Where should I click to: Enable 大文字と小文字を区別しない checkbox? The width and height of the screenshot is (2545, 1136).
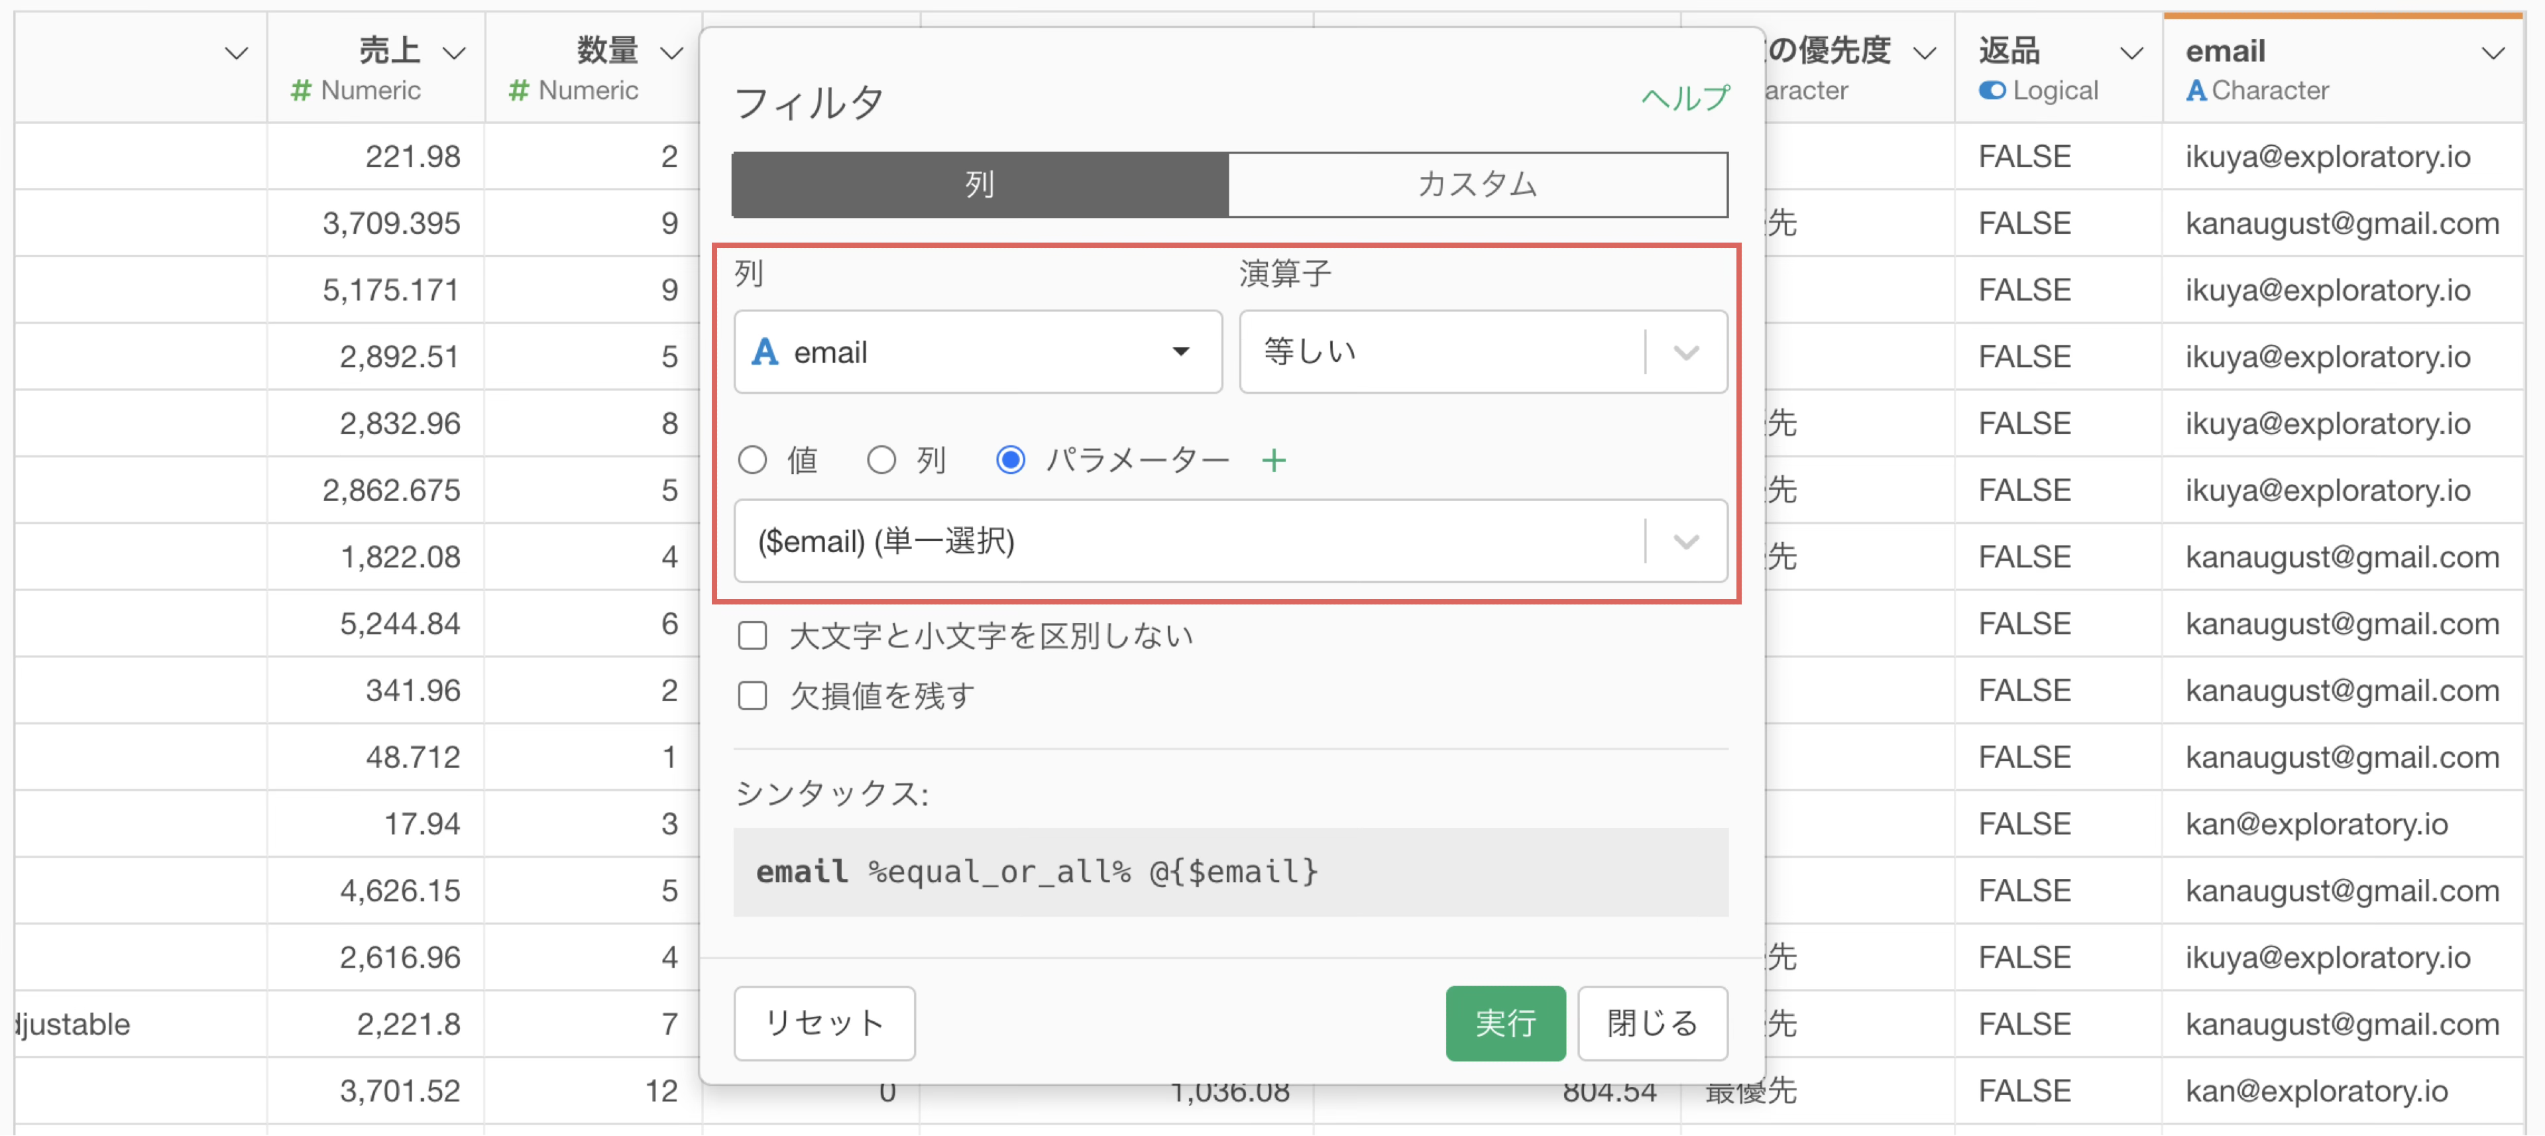[x=753, y=636]
